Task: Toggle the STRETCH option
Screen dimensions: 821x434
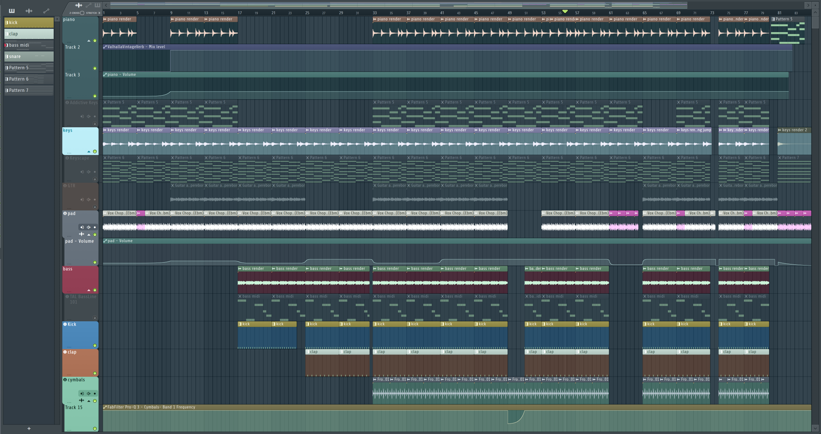Action: pos(99,13)
